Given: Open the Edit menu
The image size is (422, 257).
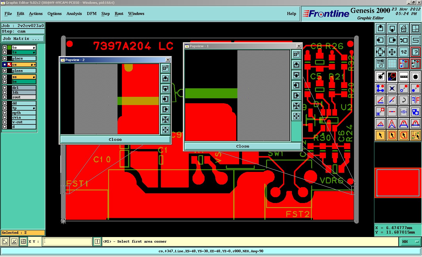Looking at the screenshot, I should (x=21, y=14).
